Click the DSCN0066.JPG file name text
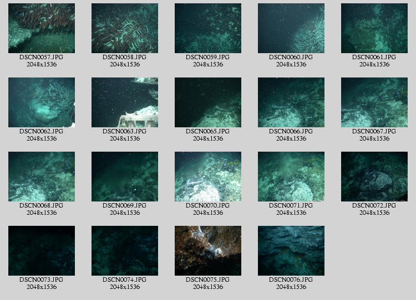 point(291,131)
